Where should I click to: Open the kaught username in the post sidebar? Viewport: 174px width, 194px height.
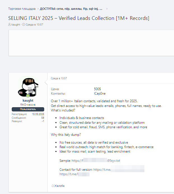click(x=28, y=100)
